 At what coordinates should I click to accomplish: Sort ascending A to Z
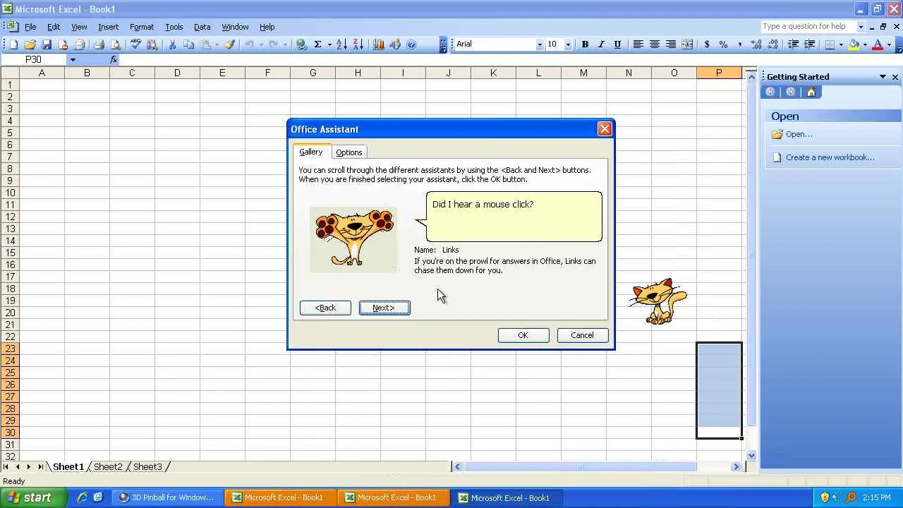341,44
